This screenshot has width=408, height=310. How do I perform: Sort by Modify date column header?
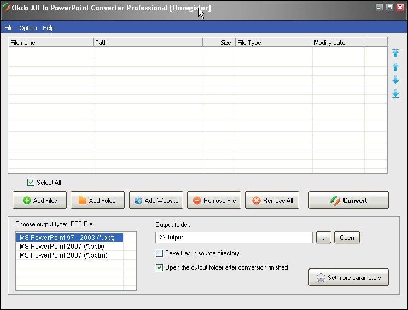[338, 43]
